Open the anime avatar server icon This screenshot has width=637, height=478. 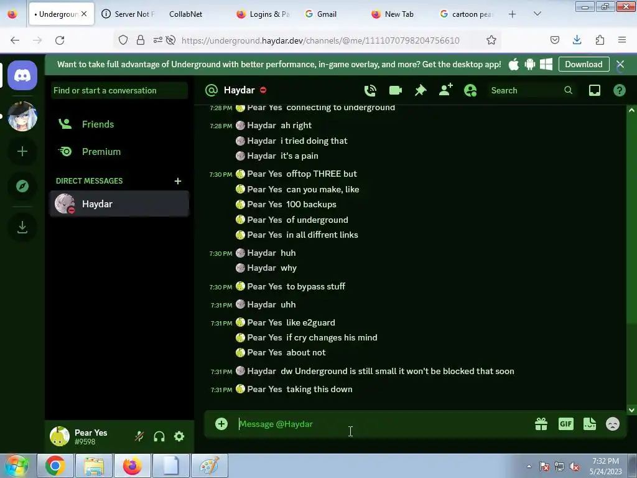pyautogui.click(x=22, y=116)
